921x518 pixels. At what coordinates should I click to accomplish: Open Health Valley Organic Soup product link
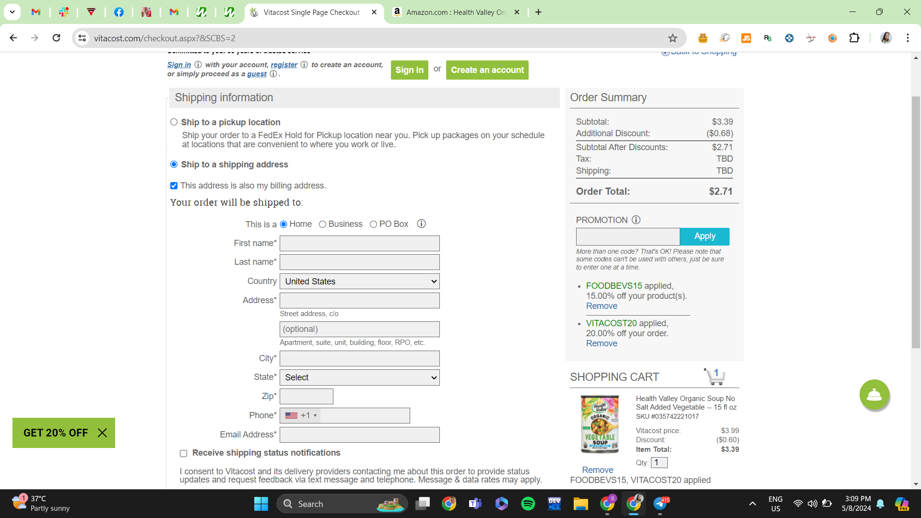(x=686, y=403)
